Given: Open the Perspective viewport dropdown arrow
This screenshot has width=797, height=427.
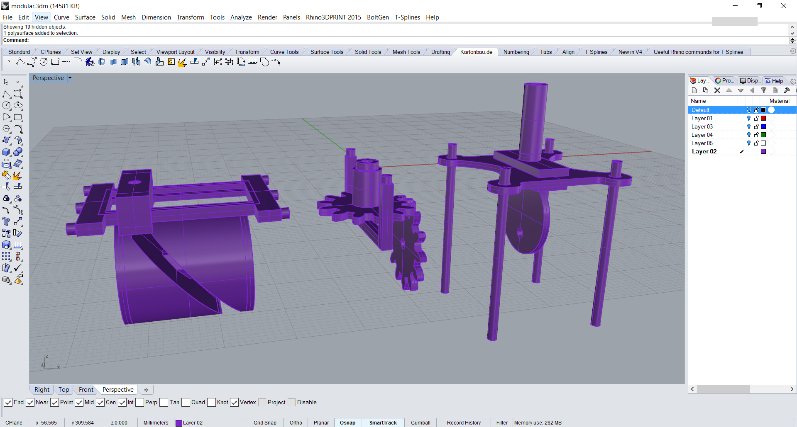Looking at the screenshot, I should 70,78.
